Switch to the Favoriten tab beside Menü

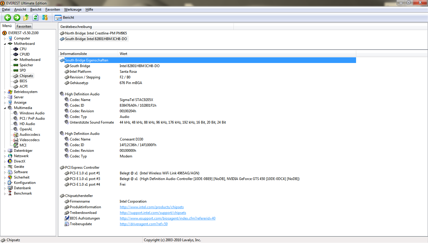click(24, 26)
